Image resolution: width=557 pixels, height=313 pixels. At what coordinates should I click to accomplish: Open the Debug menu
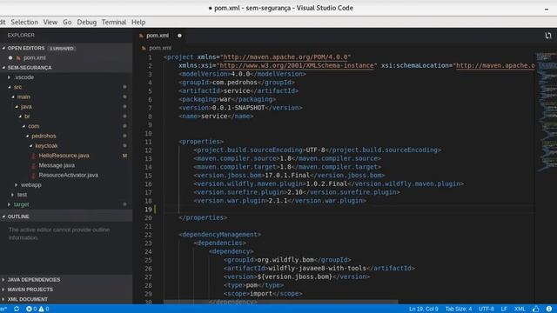87,22
